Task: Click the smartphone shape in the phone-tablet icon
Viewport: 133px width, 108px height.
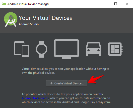Action: point(25,51)
